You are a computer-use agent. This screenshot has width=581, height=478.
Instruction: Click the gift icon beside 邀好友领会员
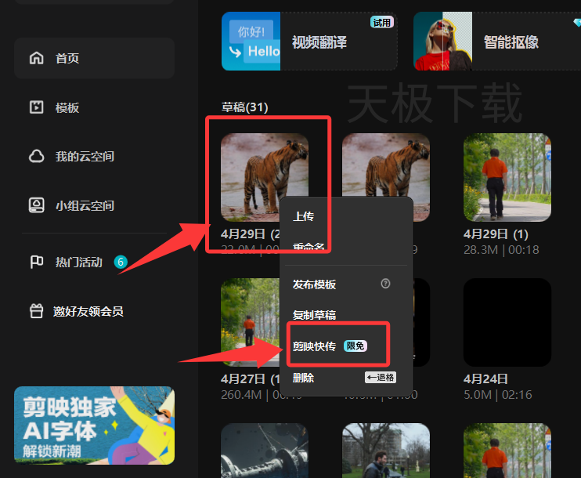36,311
